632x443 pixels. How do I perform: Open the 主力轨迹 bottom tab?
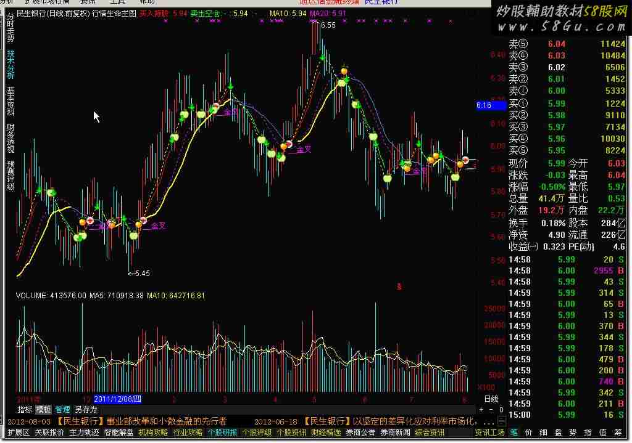84,433
